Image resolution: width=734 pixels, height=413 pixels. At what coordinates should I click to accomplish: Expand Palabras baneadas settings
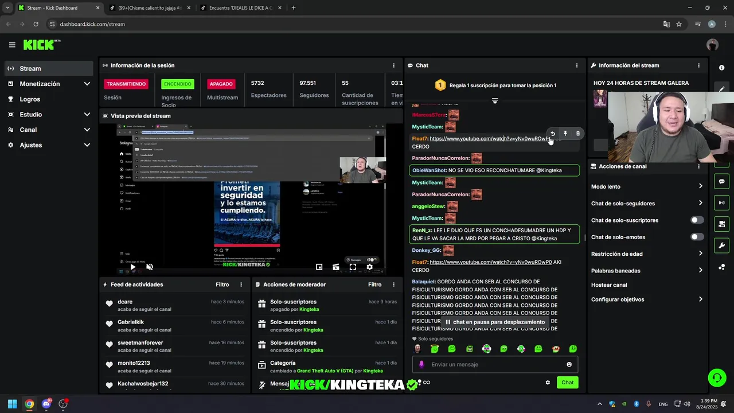point(700,270)
